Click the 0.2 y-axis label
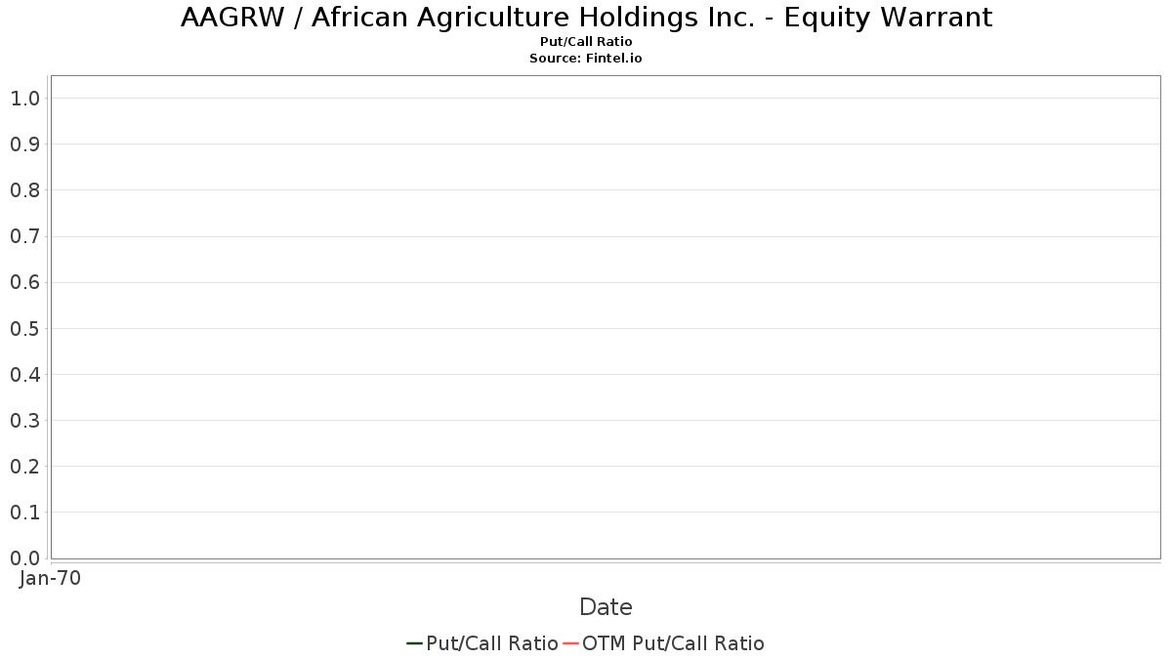The width and height of the screenshot is (1172, 659). (x=24, y=466)
